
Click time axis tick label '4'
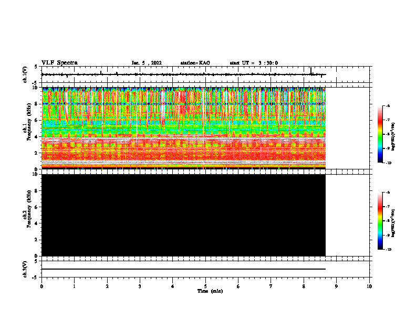pyautogui.click(x=173, y=286)
